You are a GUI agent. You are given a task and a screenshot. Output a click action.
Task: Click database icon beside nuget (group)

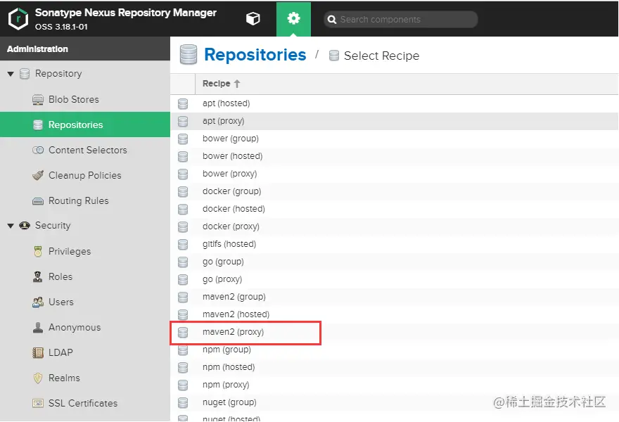183,402
